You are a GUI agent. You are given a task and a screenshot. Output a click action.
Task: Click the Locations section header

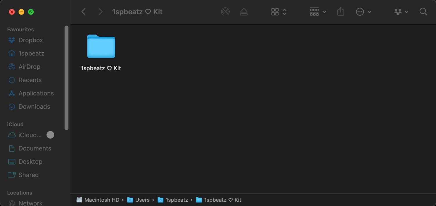19,193
